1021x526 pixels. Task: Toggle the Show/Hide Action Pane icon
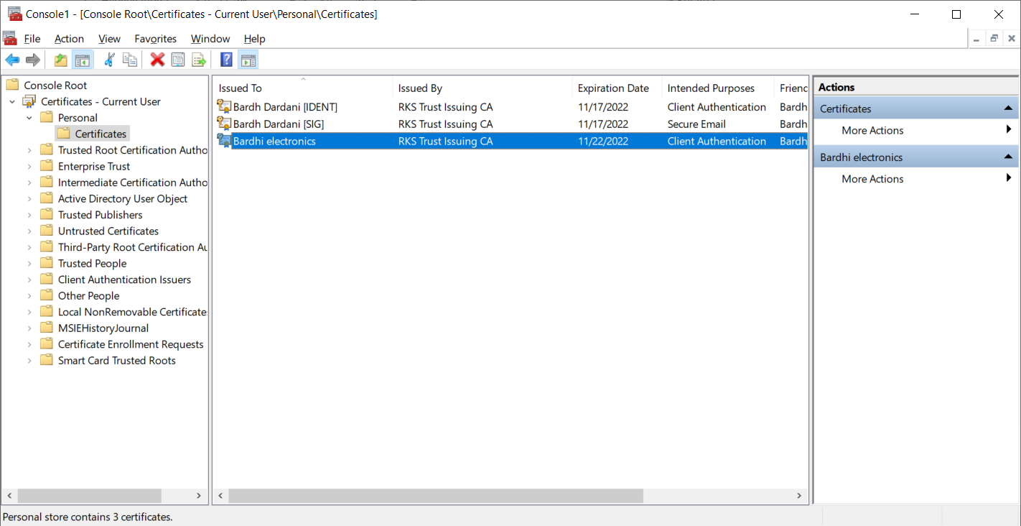tap(248, 60)
